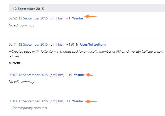165x116 pixels.
Task: Open the 05:07, 12 September 2015 revision
Action: pyautogui.click(x=28, y=75)
